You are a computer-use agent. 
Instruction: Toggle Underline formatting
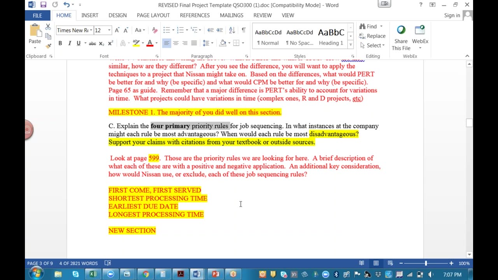[x=79, y=43]
